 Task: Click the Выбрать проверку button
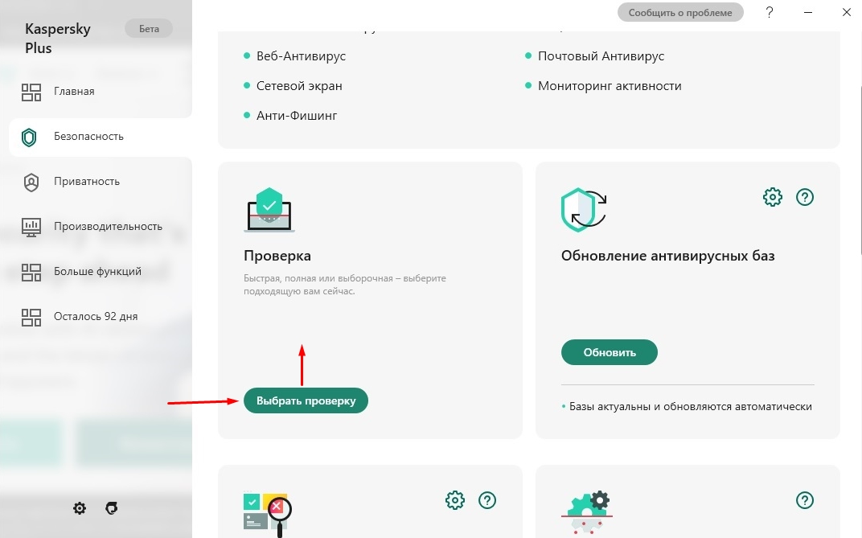[306, 400]
